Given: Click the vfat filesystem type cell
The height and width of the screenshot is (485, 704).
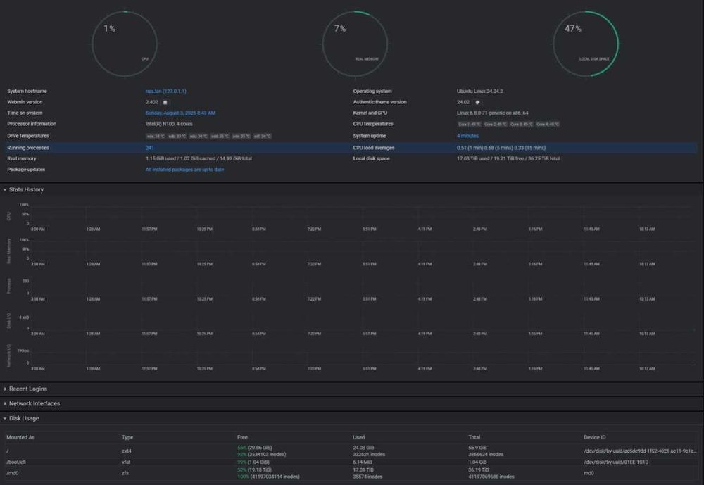Looking at the screenshot, I should click(x=126, y=462).
